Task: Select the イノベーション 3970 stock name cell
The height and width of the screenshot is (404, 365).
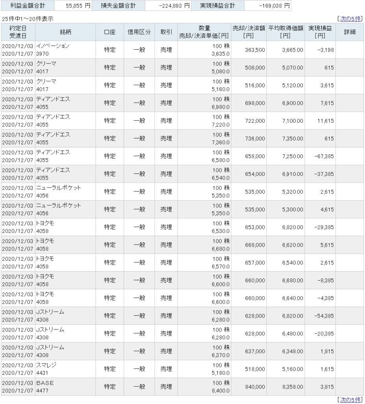Action: point(65,50)
